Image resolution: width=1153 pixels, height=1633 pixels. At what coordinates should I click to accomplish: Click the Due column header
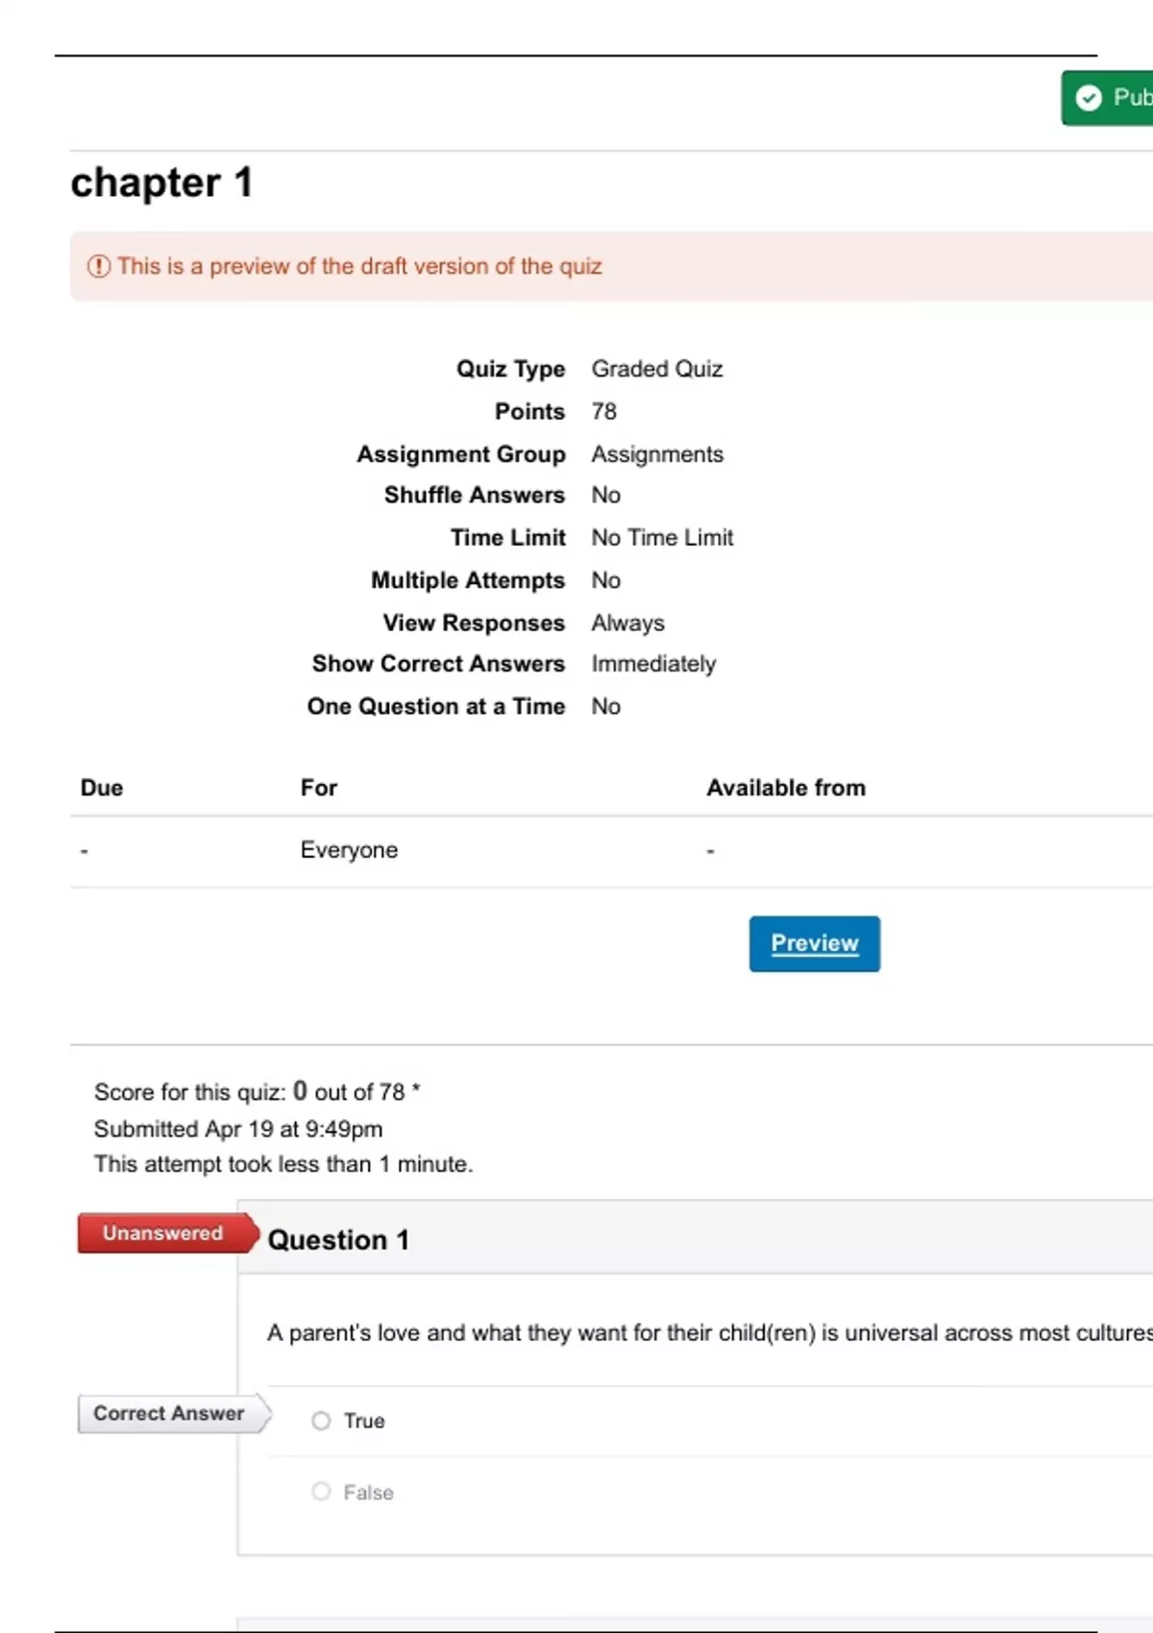(x=102, y=788)
